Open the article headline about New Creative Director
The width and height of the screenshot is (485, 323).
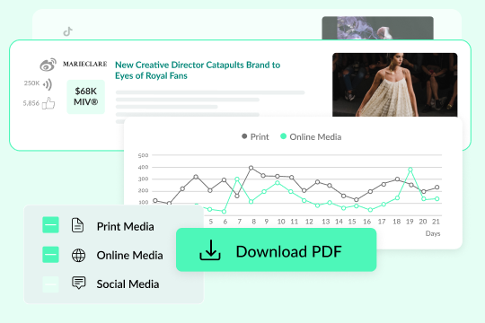point(198,70)
